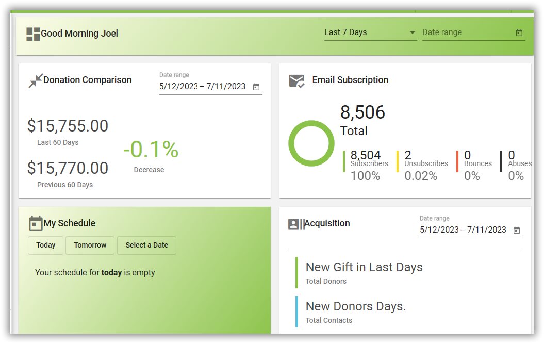The width and height of the screenshot is (544, 344).
Task: Show today's schedule with Today button
Action: 45,245
